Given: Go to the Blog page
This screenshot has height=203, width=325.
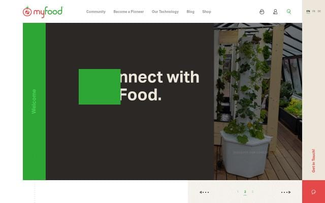Looking at the screenshot, I should coord(190,12).
